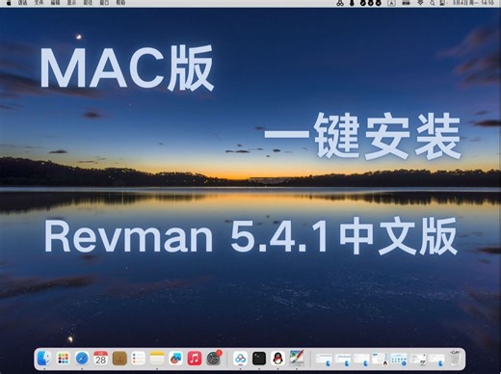The width and height of the screenshot is (501, 374).
Task: Open the 文件 (File) menu
Action: 39,3
